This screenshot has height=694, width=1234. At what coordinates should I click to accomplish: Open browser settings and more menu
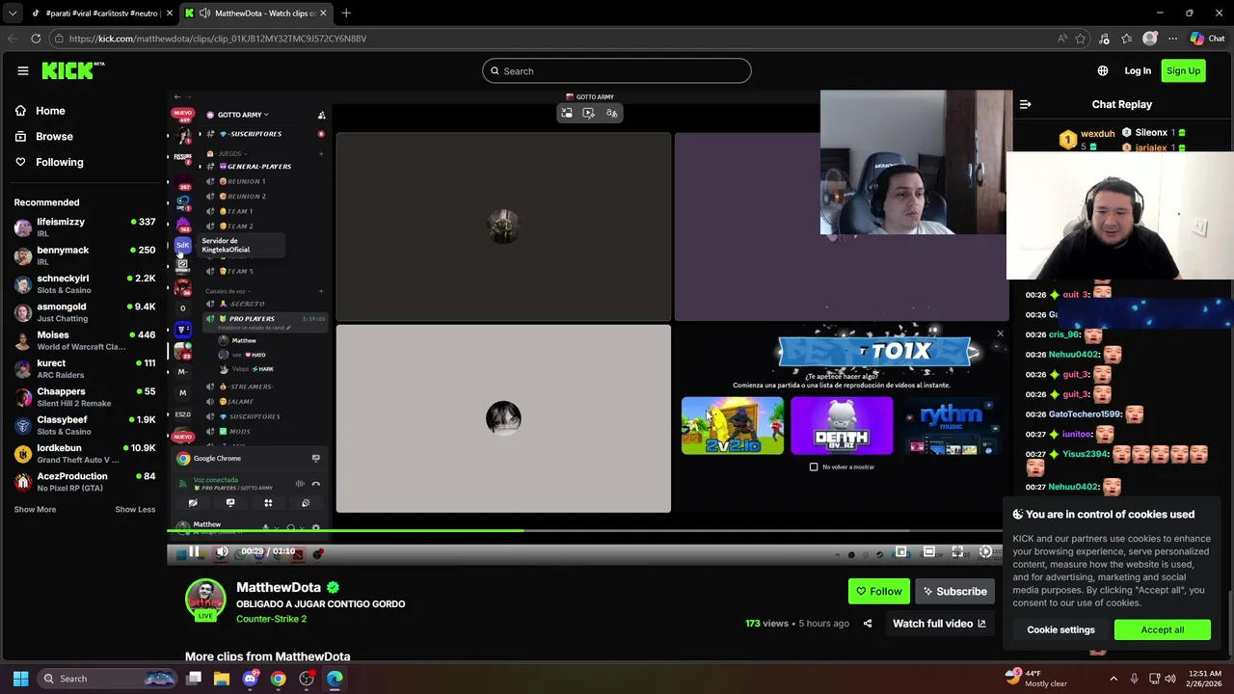point(1172,39)
